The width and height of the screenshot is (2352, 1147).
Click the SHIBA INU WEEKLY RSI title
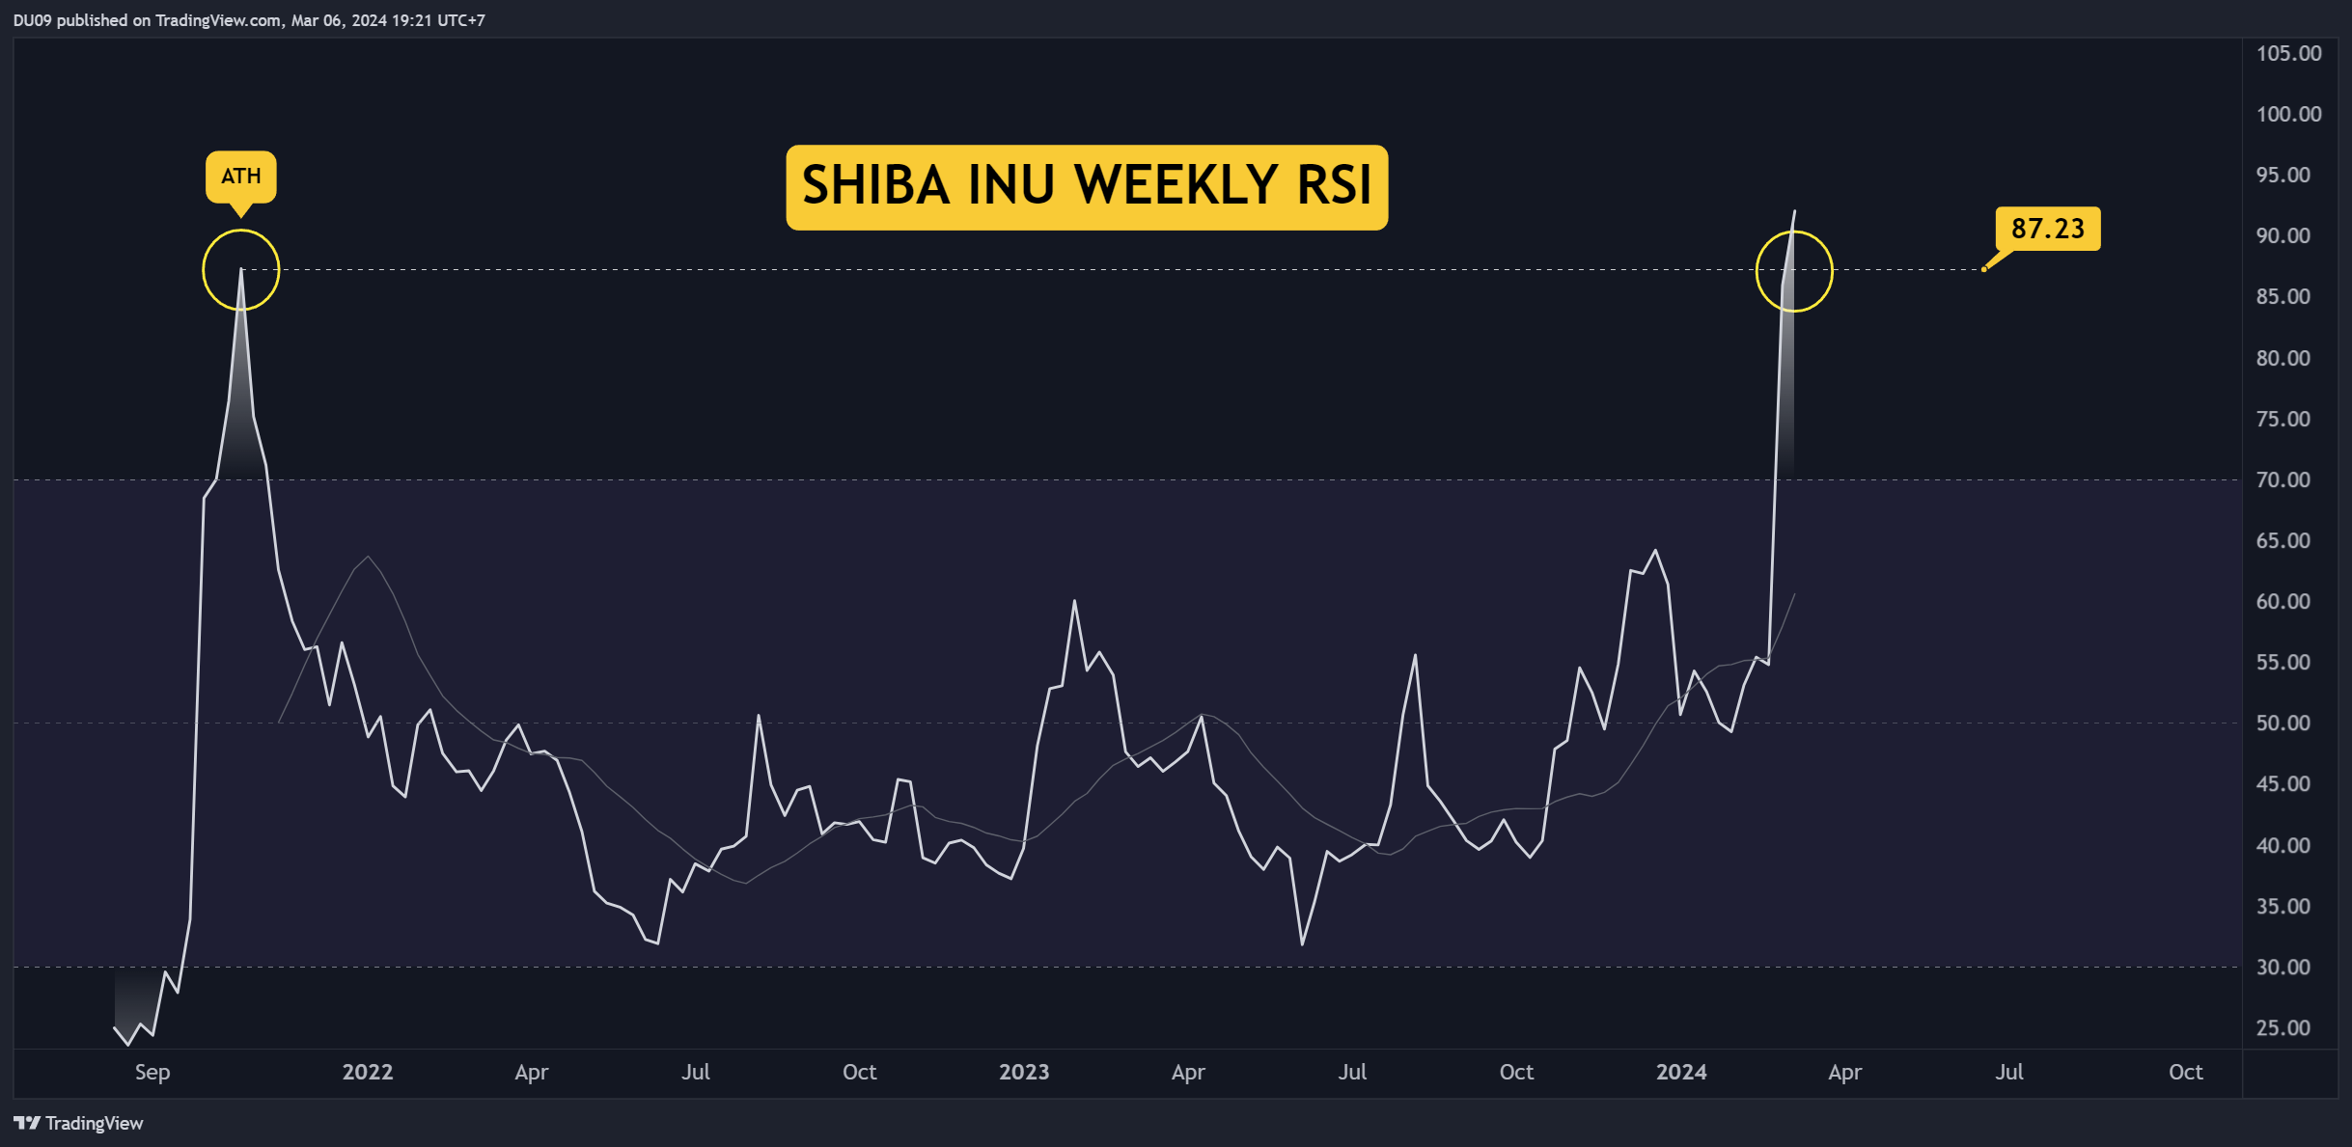(1087, 187)
